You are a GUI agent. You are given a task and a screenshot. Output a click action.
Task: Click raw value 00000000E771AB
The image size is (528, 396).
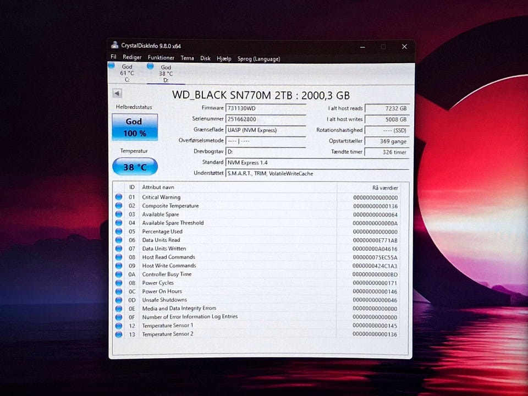click(375, 240)
